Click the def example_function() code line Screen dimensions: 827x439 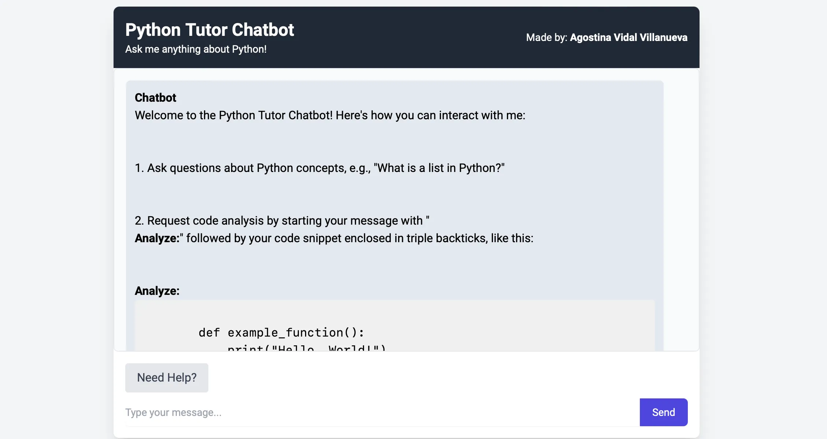click(281, 333)
